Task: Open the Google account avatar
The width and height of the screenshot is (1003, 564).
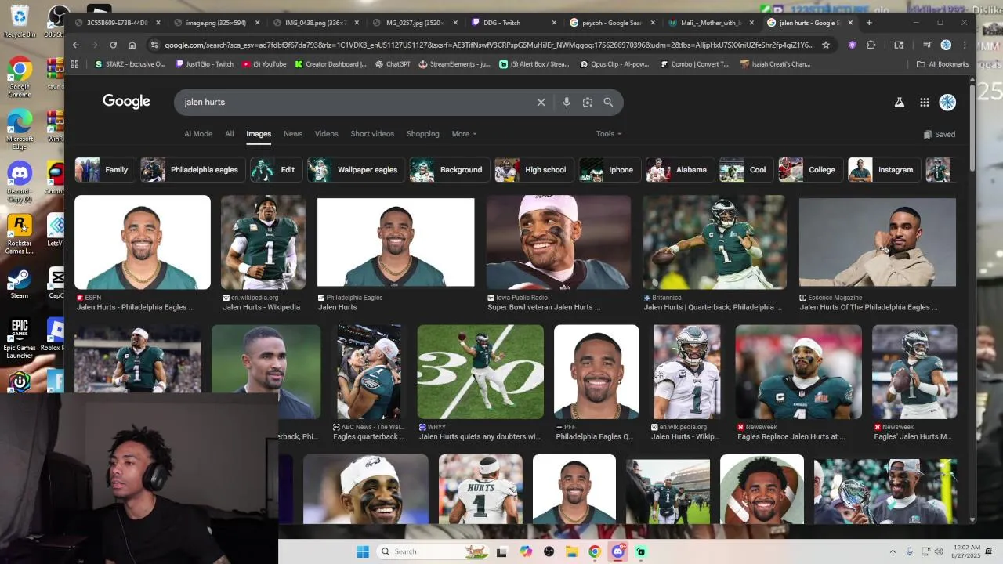Action: pos(947,103)
